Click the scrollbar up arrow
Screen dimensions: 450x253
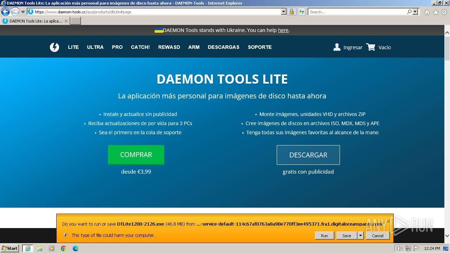click(x=447, y=33)
